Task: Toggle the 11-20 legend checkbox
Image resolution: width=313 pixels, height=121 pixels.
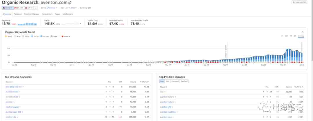Action: [23, 36]
